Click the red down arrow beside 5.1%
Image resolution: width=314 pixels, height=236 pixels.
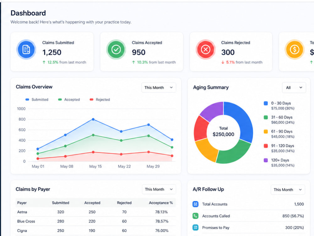[x=223, y=62]
